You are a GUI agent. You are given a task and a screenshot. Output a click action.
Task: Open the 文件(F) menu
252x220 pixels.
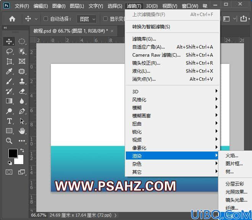(x=22, y=6)
